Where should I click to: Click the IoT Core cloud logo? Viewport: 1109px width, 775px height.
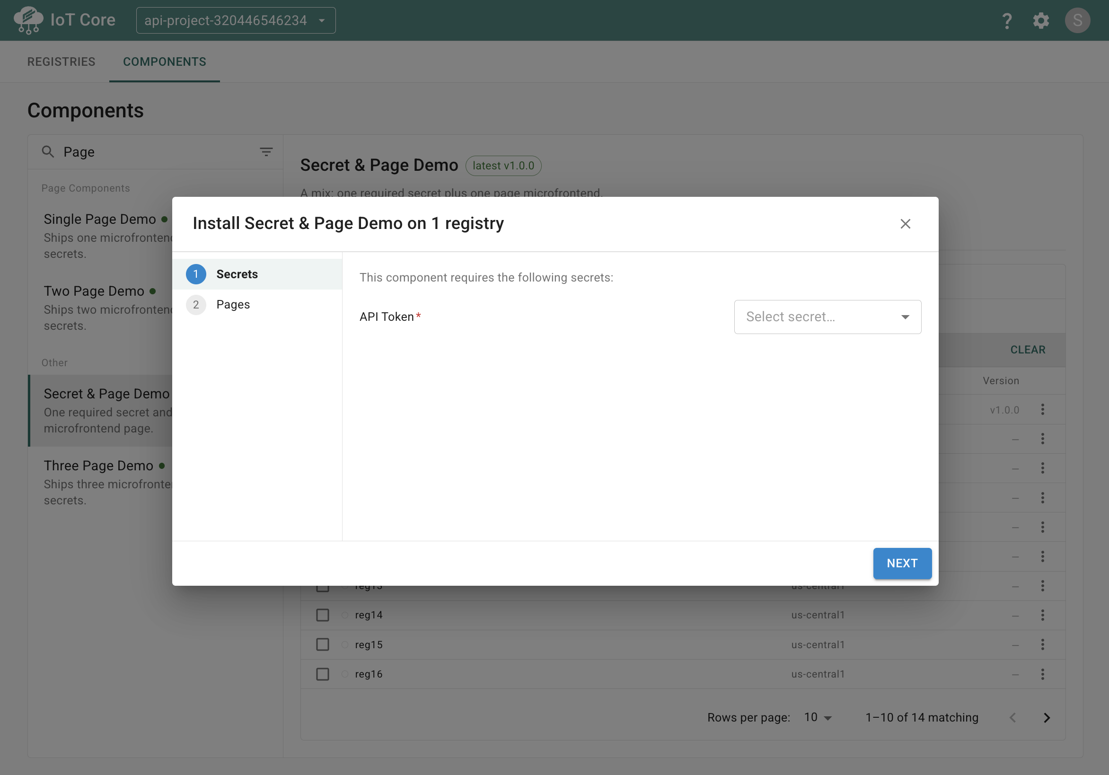click(28, 20)
